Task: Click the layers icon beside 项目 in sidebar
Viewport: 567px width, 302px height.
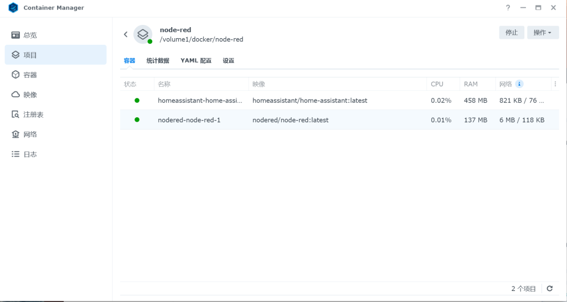Action: pyautogui.click(x=16, y=55)
